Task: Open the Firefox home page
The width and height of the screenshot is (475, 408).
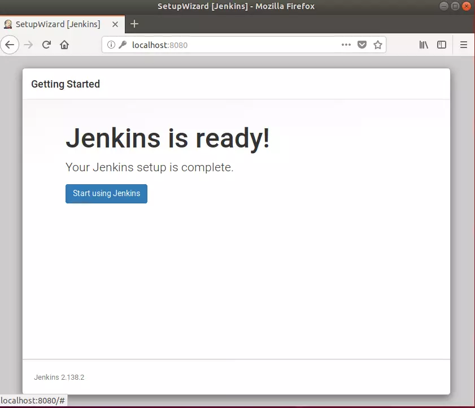Action: [x=64, y=45]
